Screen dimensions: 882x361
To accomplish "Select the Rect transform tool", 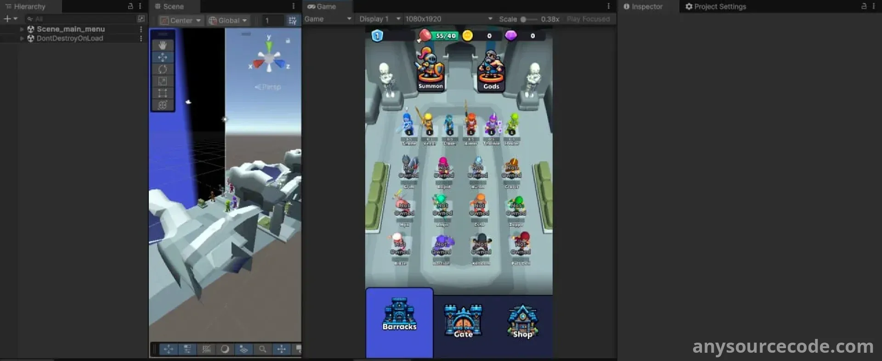I will click(163, 93).
